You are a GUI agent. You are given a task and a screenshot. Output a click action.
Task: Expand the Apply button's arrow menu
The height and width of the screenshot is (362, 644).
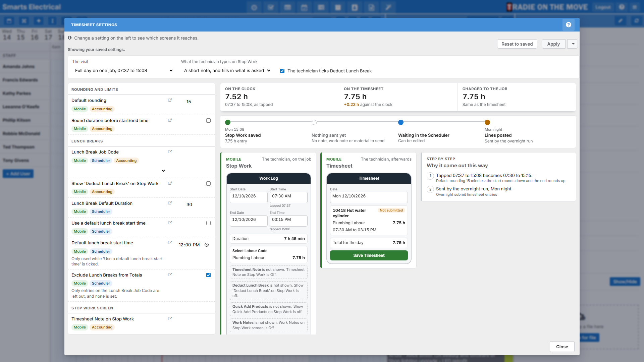[573, 44]
